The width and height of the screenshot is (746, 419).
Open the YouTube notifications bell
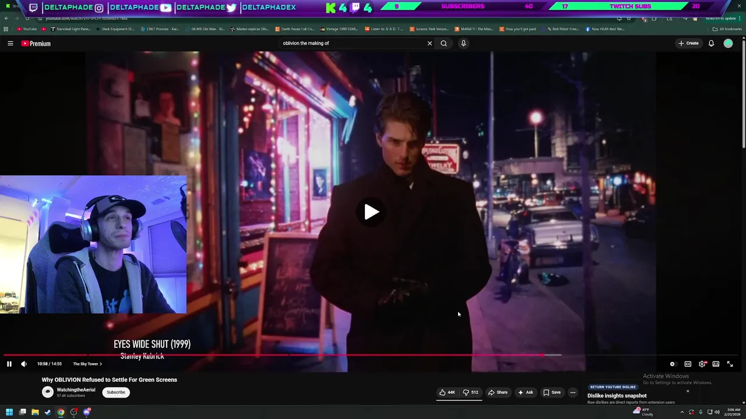coord(711,43)
